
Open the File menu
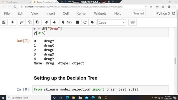click(x=7, y=14)
